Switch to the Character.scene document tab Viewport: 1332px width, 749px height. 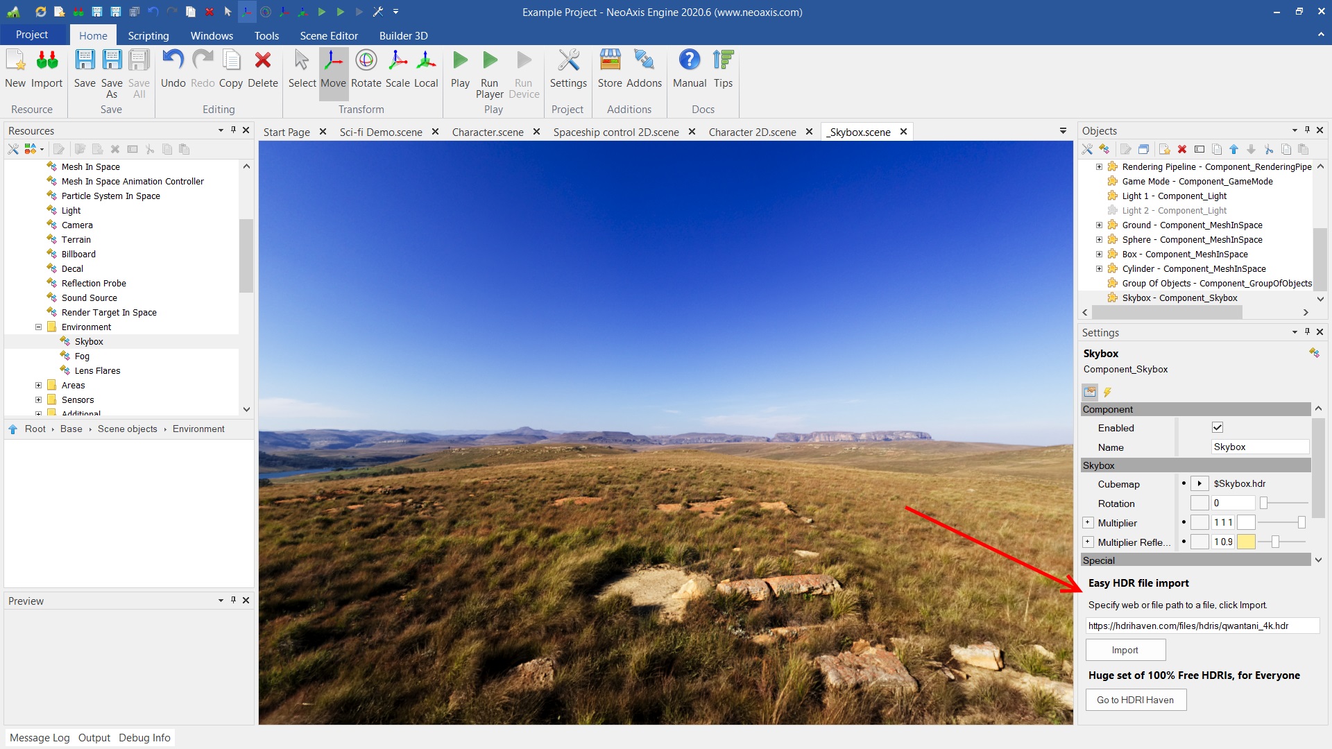click(x=488, y=132)
